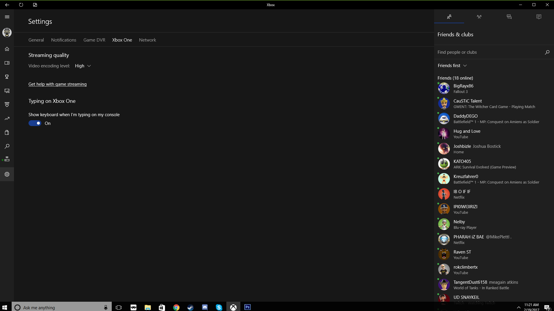Open the Parties tab in the right panel
This screenshot has height=311, width=554.
coord(479,17)
